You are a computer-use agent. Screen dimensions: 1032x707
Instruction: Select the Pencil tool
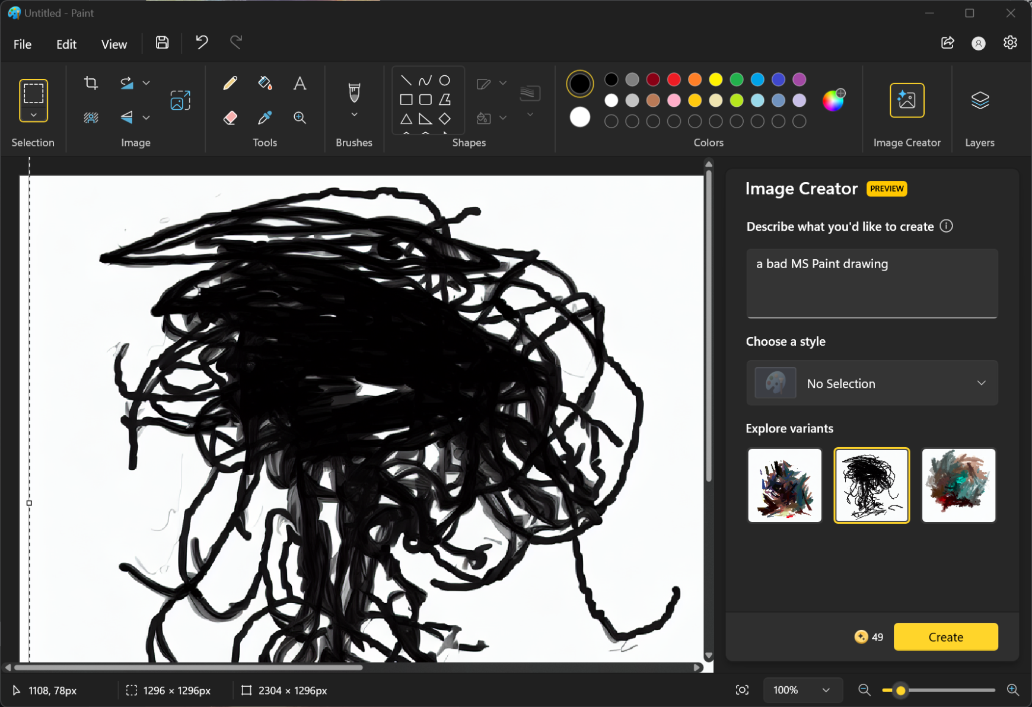230,83
